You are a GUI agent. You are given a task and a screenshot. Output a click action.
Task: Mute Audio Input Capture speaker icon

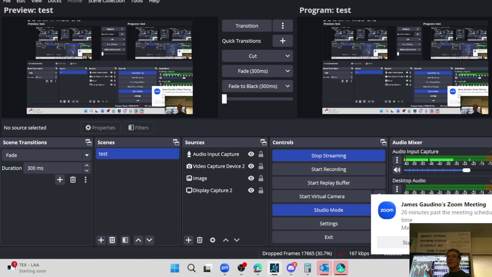click(397, 170)
